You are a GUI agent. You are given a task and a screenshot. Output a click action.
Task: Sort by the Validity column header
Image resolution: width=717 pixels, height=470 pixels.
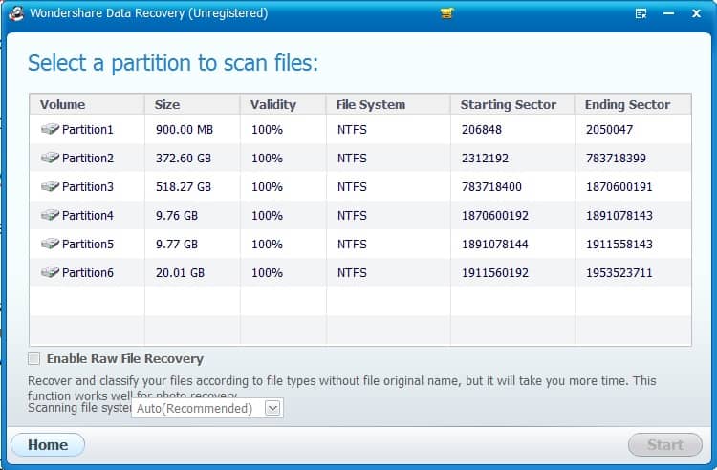point(283,104)
